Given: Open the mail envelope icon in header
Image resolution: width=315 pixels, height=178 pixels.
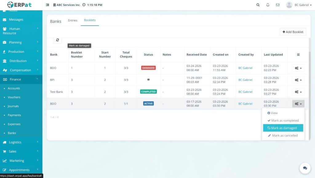Looking at the screenshot, I should (x=277, y=5).
